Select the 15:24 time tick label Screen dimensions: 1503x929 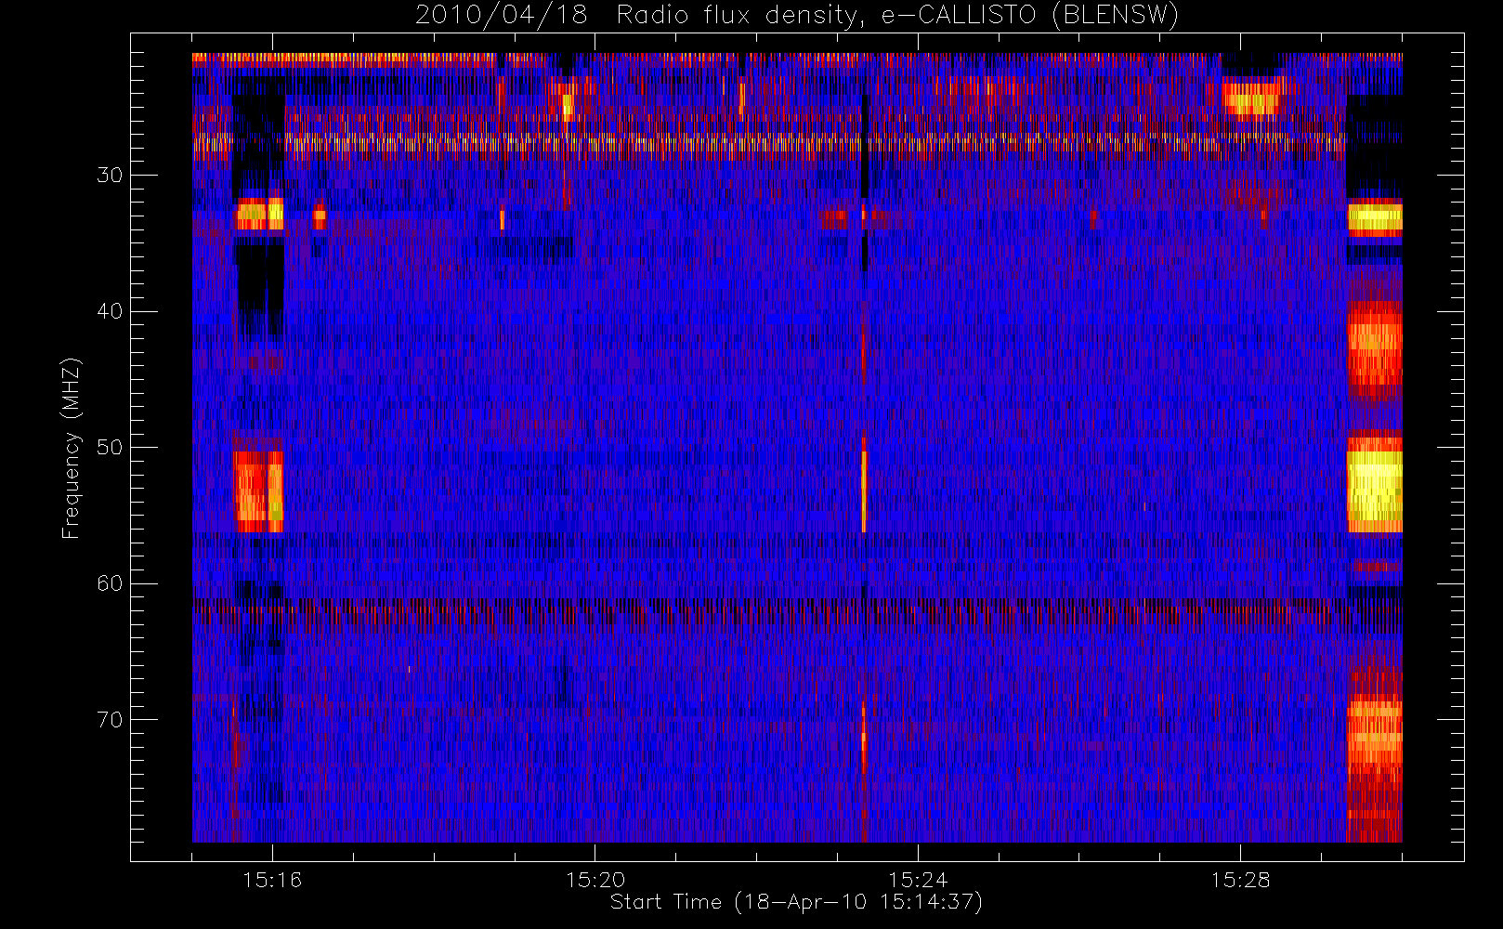[918, 880]
